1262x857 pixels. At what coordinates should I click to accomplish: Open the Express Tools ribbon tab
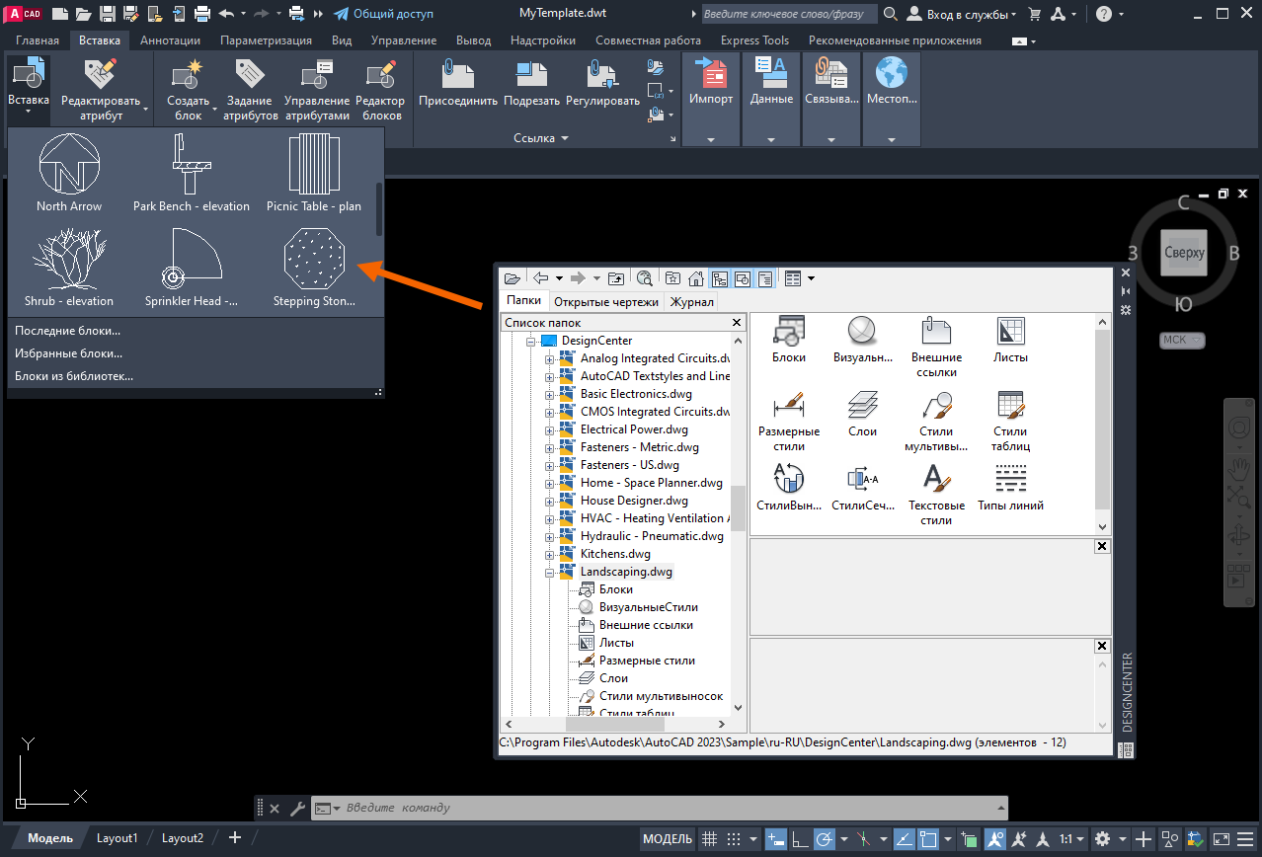(754, 40)
